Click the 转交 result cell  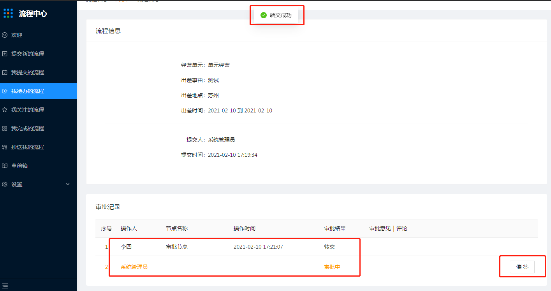329,247
